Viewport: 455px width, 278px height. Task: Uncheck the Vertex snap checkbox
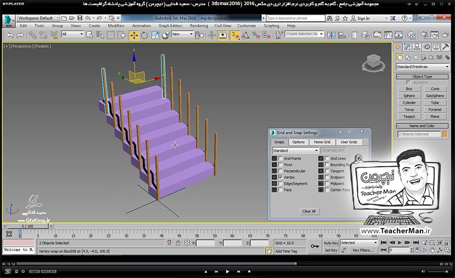coord(280,177)
